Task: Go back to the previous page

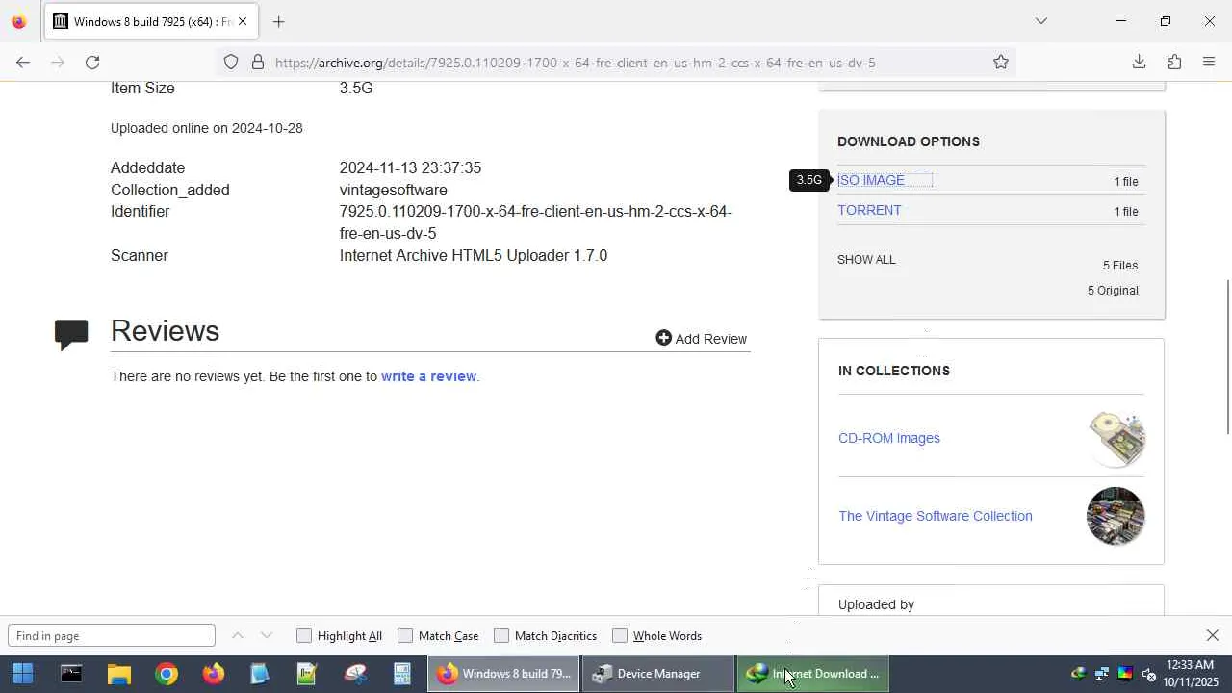Action: pos(23,63)
